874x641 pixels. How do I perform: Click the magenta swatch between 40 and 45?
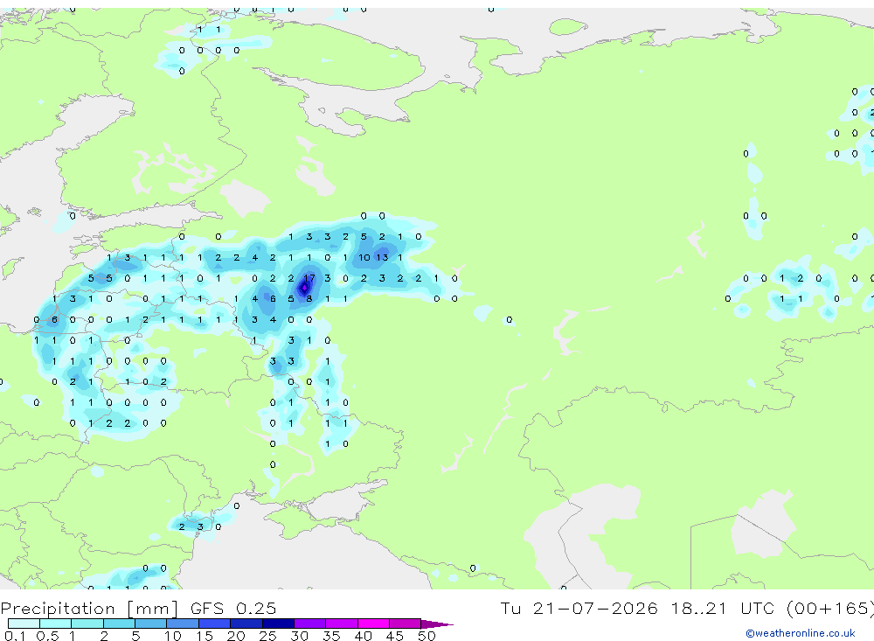pos(373,624)
